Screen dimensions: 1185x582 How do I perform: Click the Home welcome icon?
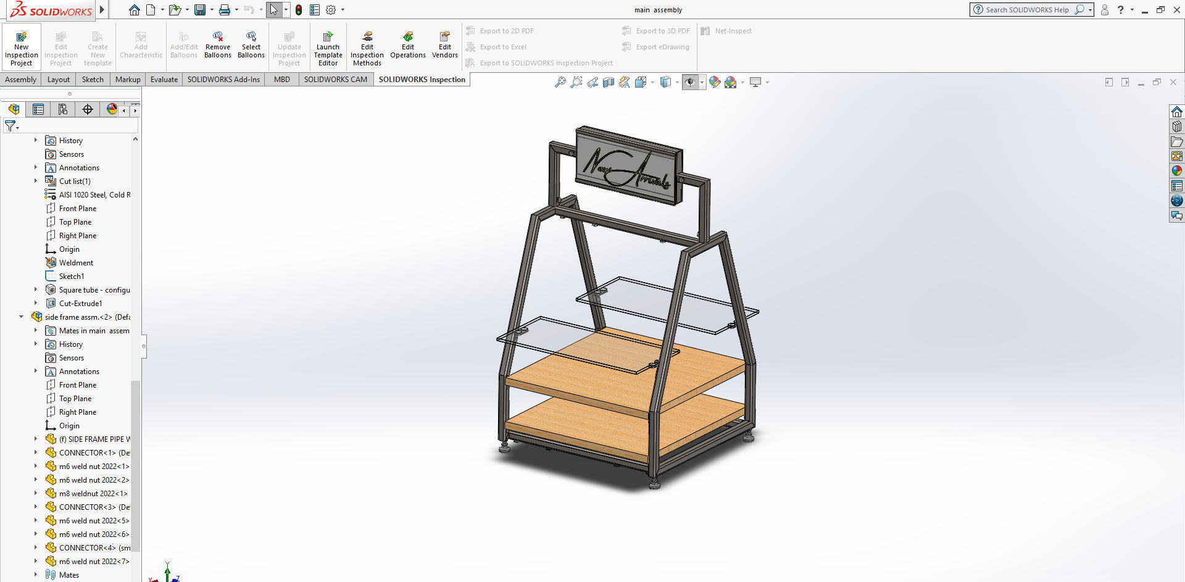click(x=135, y=10)
